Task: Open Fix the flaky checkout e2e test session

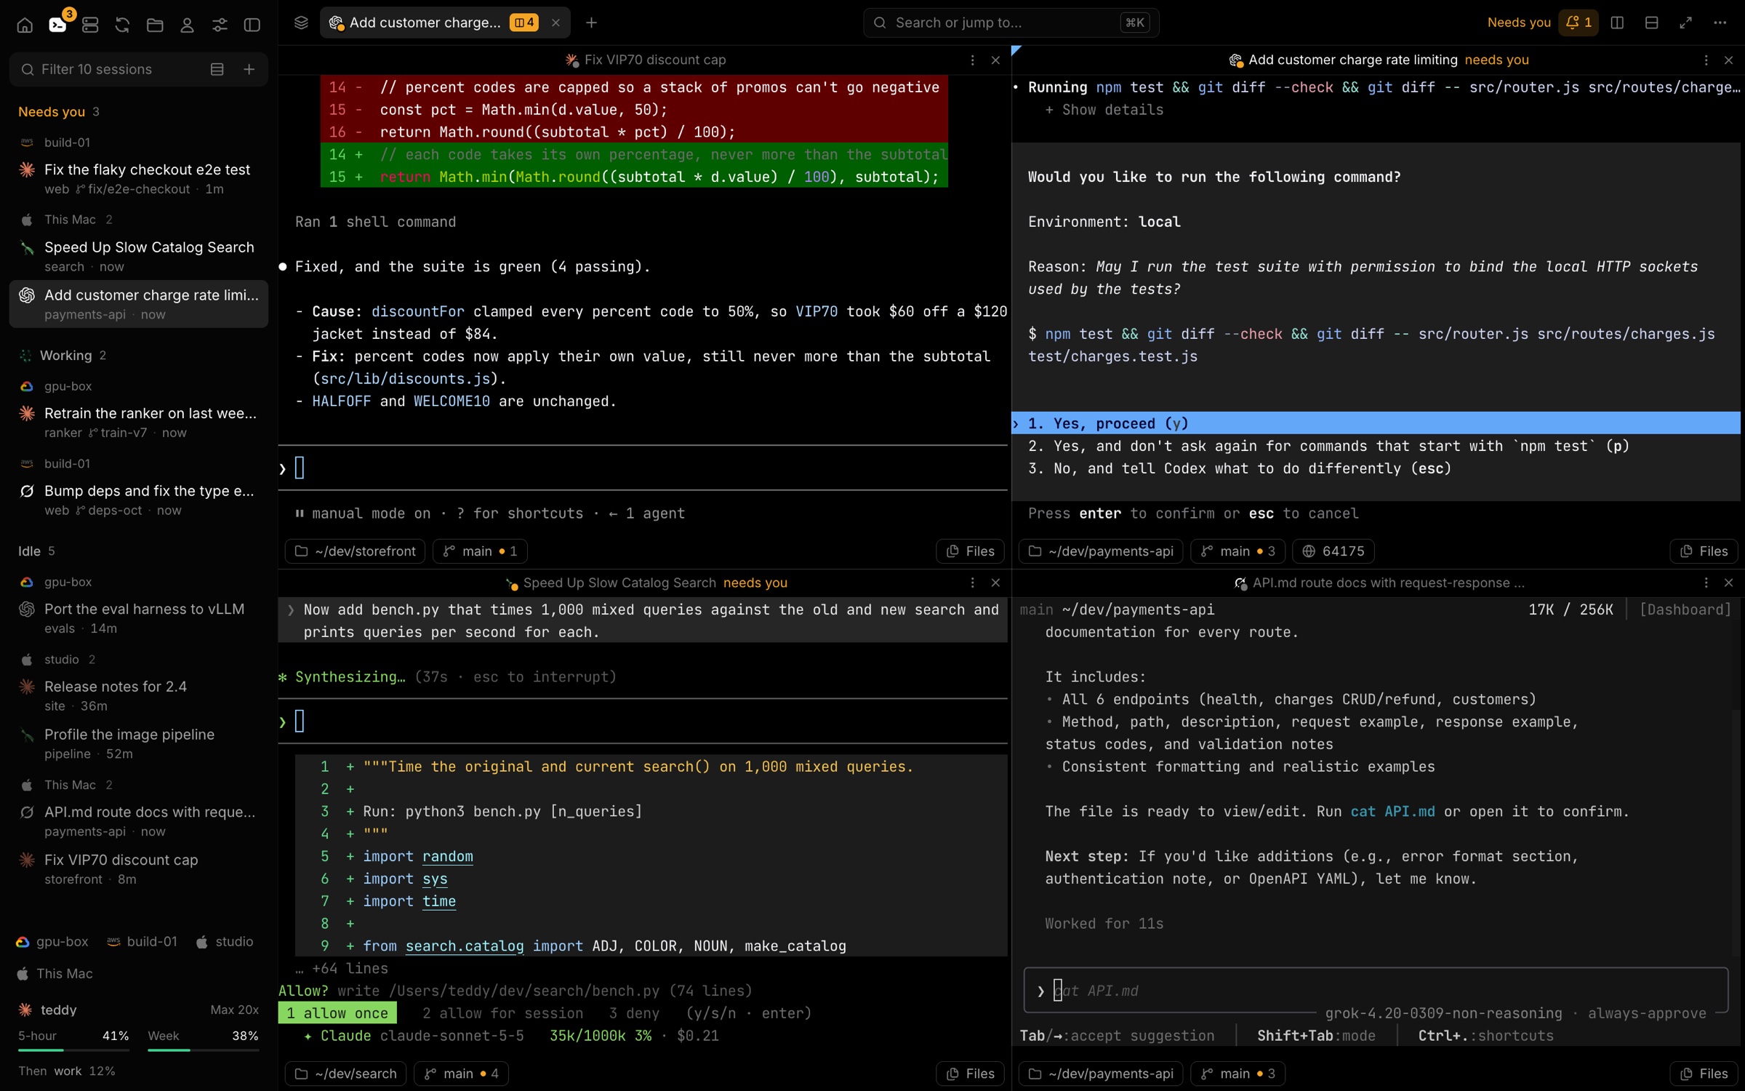Action: pos(138,179)
